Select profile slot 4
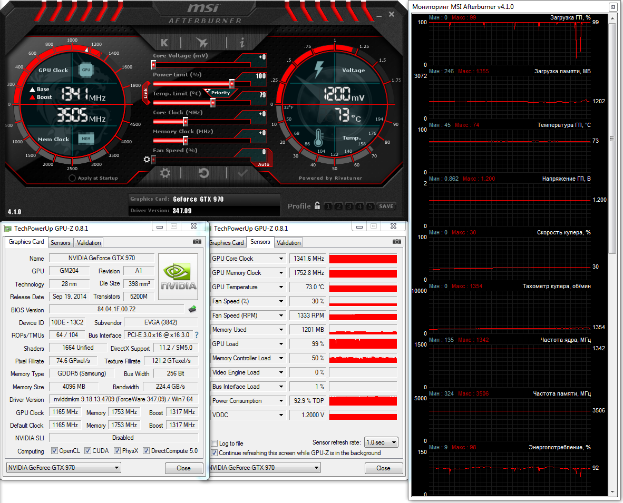 [359, 206]
